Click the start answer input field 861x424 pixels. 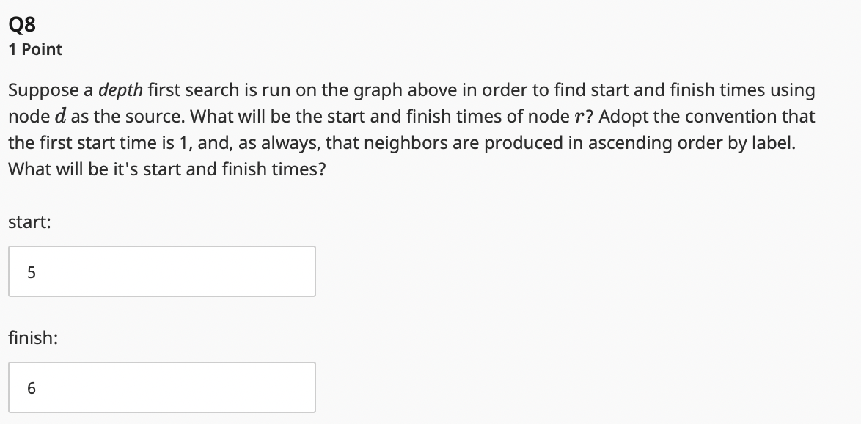[x=161, y=271]
